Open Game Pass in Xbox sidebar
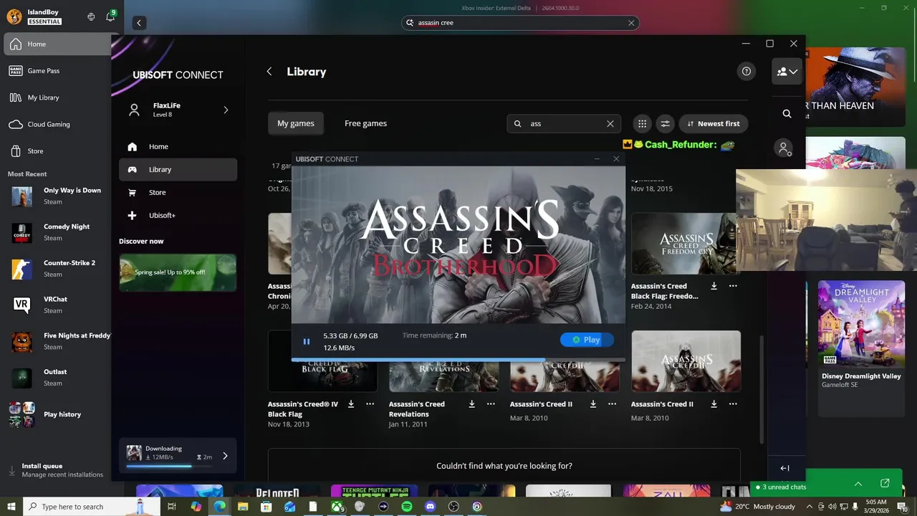 point(57,71)
